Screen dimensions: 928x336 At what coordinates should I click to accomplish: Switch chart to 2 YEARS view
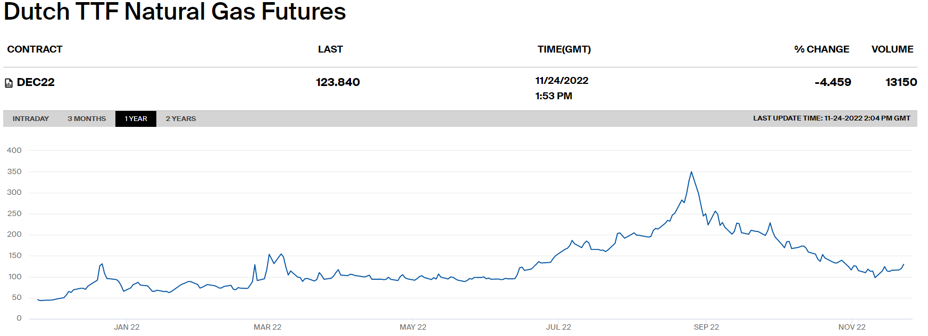(x=181, y=119)
